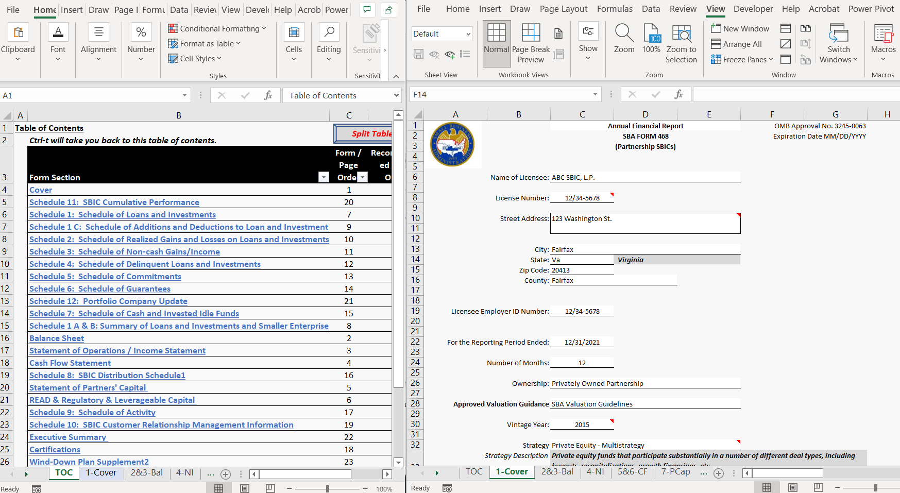The width and height of the screenshot is (900, 493).
Task: Open the Balance Sheet link
Action: 57,338
